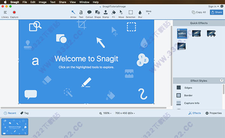Open Effect Styles help question mark
Viewport: 225px width, 138px height.
(x=222, y=80)
